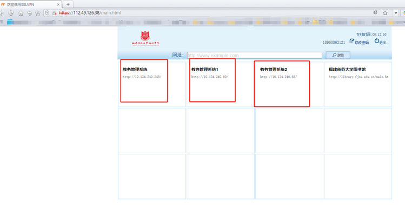This screenshot has width=405, height=205.
Task: Open a new tab with plus button
Action: click(x=68, y=4)
